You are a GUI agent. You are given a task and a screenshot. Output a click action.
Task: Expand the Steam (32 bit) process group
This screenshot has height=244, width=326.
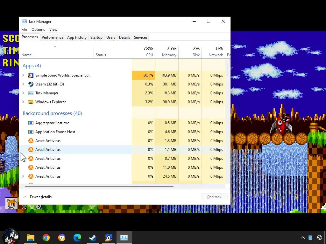(23, 84)
